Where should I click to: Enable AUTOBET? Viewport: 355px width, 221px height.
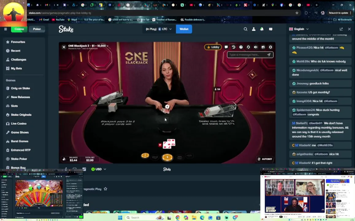click(265, 159)
